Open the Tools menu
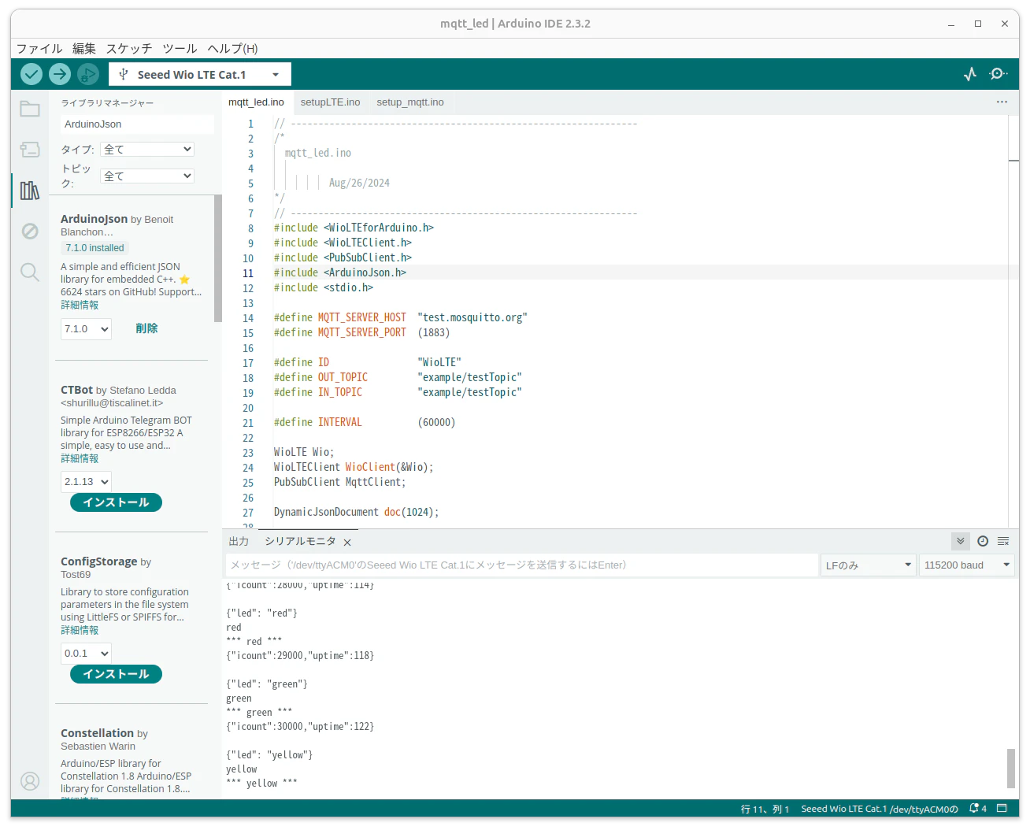Screen dimensions: 1030x830 point(180,49)
